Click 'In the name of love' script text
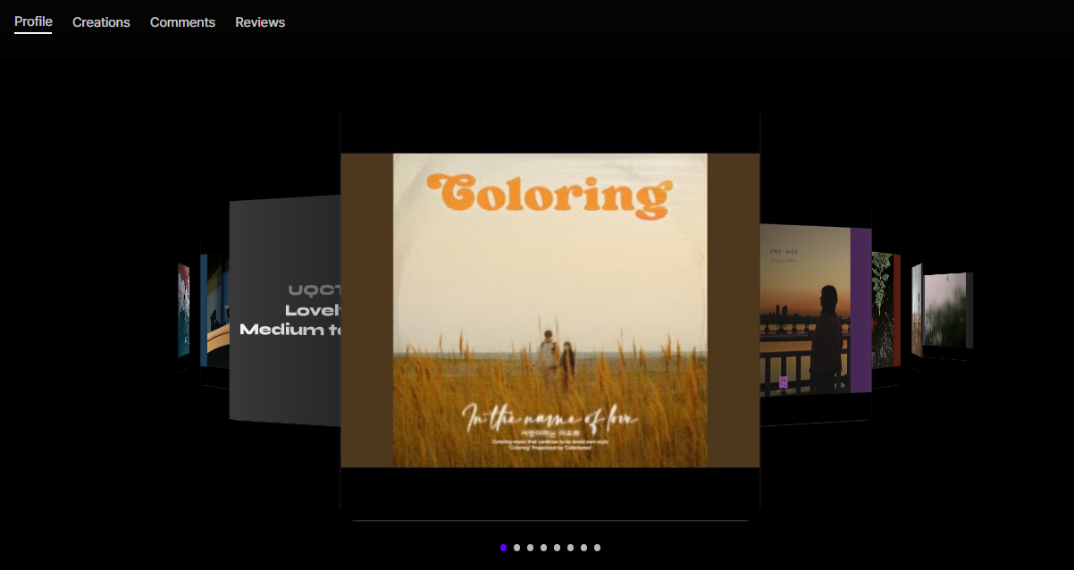The width and height of the screenshot is (1074, 570). click(x=550, y=417)
